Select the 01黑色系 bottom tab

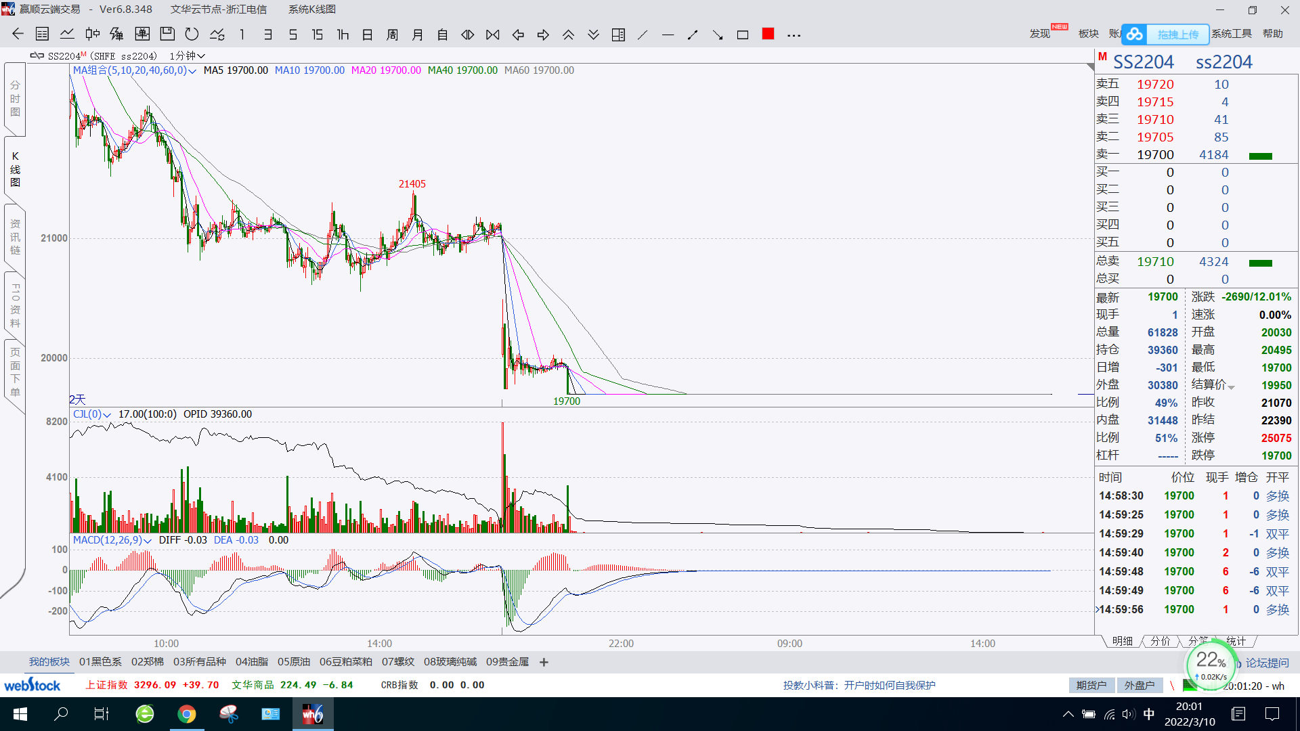click(100, 662)
